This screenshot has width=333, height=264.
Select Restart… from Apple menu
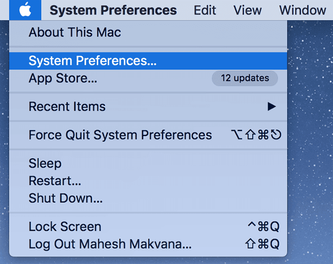(x=148, y=181)
